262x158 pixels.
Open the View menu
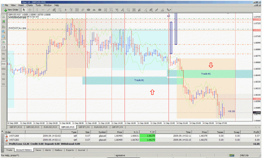(13, 5)
